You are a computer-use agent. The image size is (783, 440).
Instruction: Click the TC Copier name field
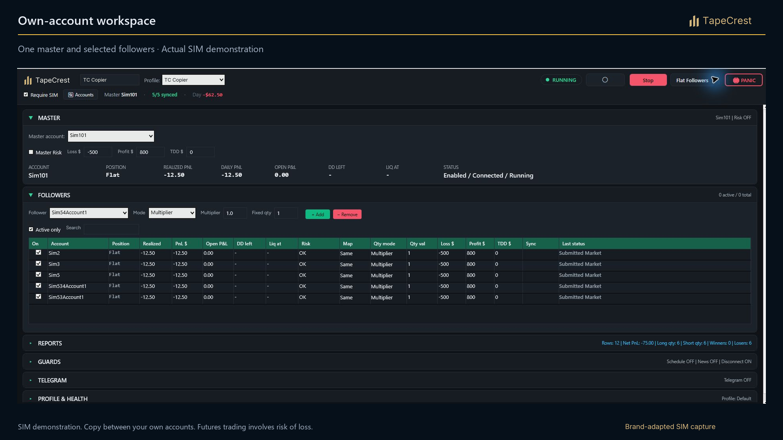[110, 80]
